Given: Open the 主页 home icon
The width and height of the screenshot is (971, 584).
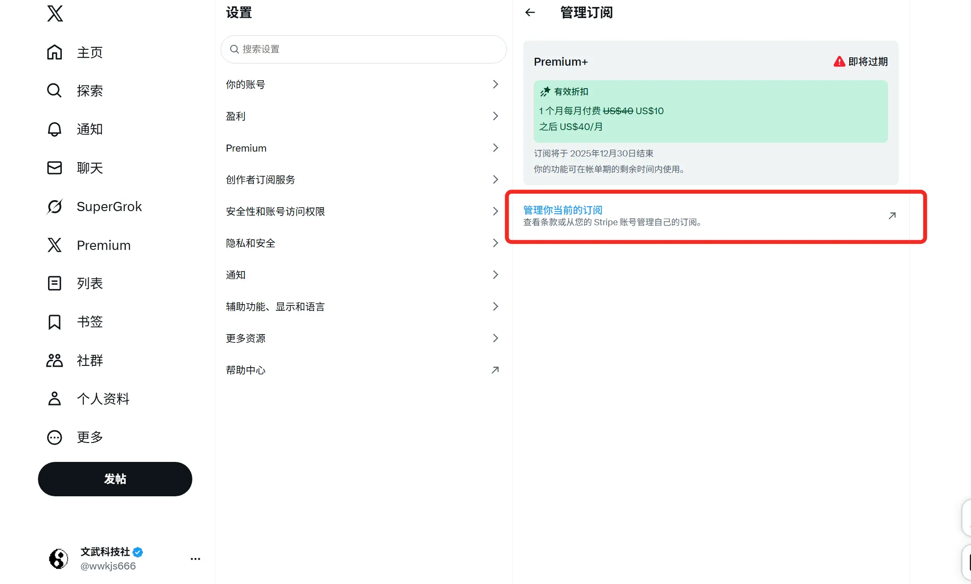Looking at the screenshot, I should click(x=54, y=52).
